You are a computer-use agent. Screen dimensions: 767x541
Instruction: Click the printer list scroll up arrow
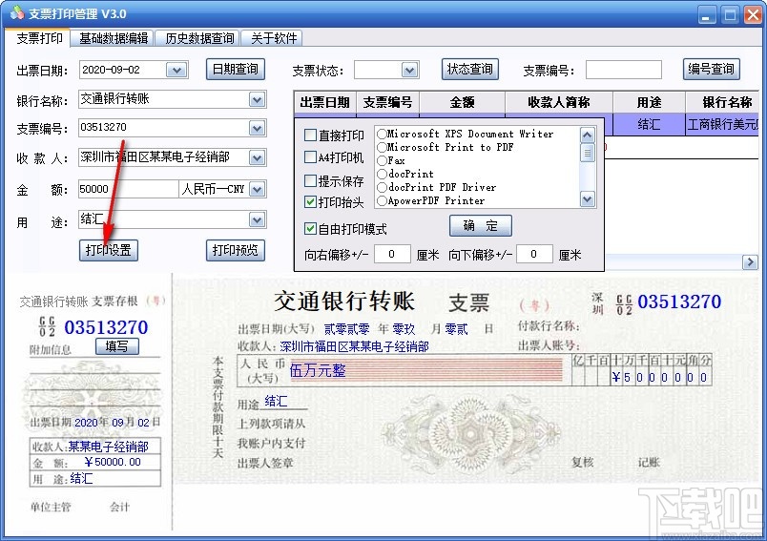(x=587, y=135)
